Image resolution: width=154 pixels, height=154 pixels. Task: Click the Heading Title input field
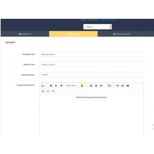click(x=91, y=54)
